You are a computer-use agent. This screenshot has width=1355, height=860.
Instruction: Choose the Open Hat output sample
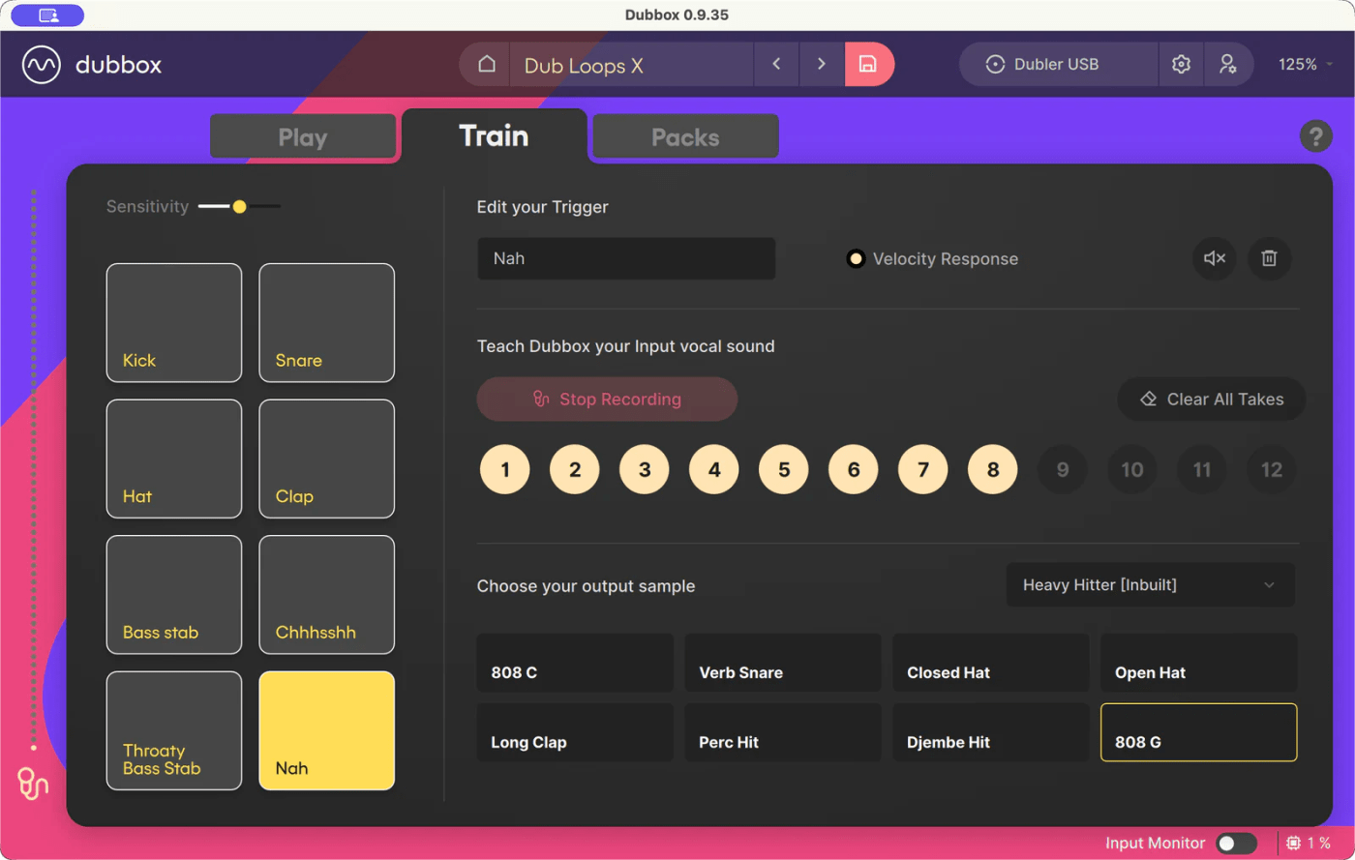[1198, 663]
